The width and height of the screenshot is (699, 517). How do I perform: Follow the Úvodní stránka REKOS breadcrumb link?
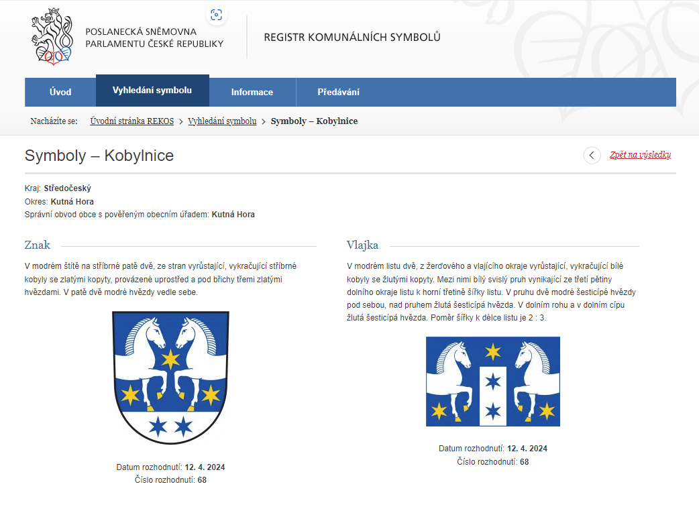(x=132, y=121)
